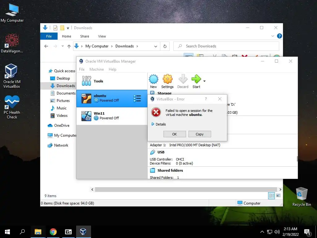Expand the ribbon with the chevron
The height and width of the screenshot is (238, 317).
[x=272, y=36]
